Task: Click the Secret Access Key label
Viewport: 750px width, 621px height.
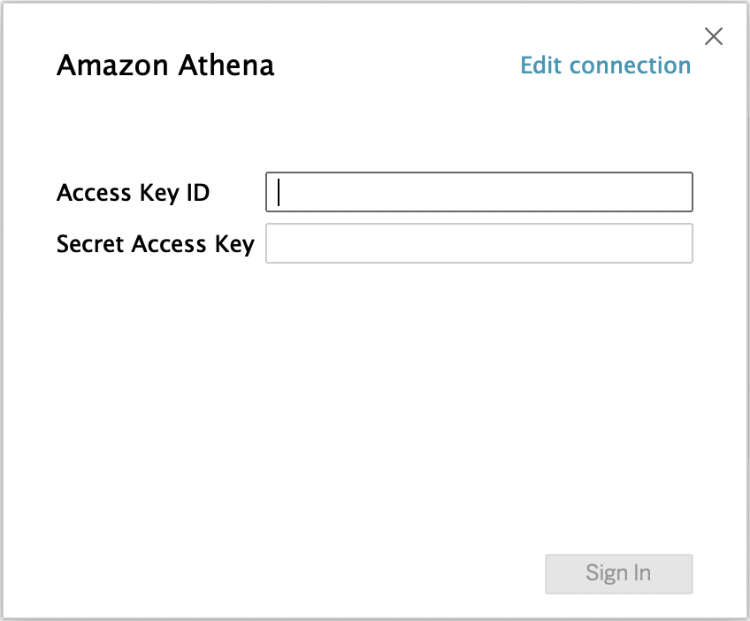Action: pos(156,243)
